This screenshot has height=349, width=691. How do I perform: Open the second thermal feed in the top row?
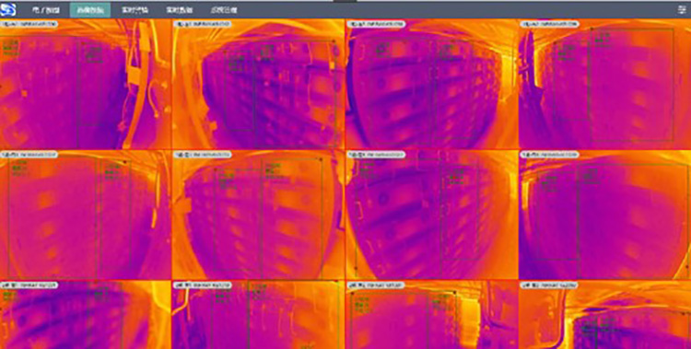click(258, 84)
